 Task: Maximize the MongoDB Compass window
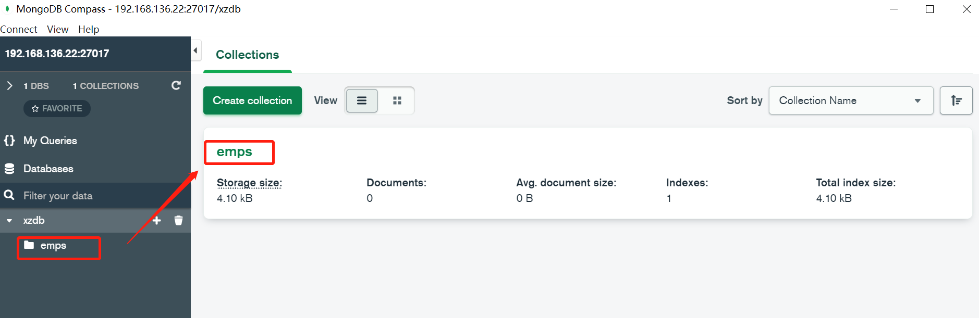[929, 9]
